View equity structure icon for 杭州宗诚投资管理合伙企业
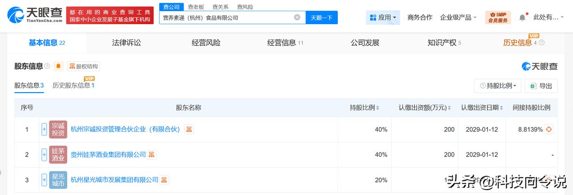Screen dimensions: 573x195 point(189,129)
